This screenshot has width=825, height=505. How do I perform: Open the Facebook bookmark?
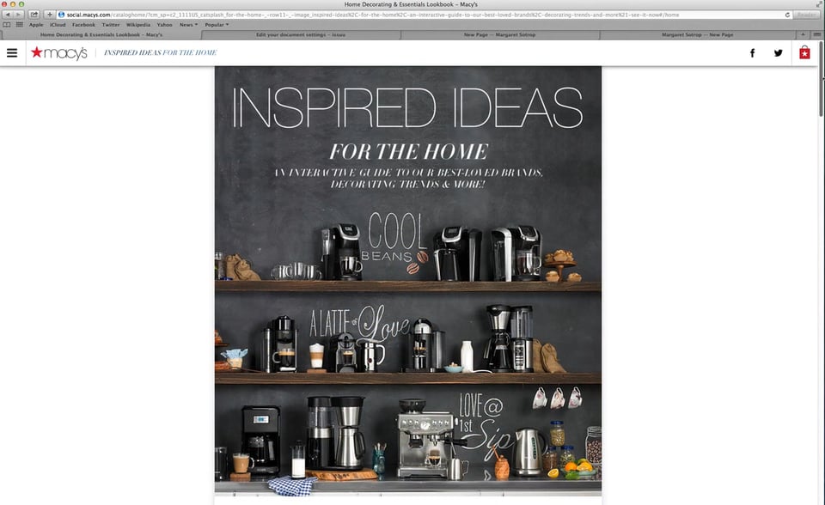click(83, 25)
